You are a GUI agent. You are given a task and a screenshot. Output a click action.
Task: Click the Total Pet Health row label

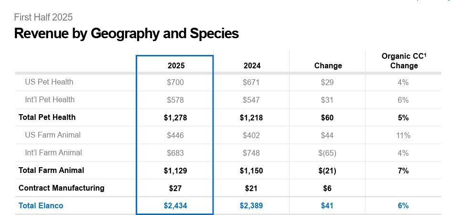pos(47,117)
